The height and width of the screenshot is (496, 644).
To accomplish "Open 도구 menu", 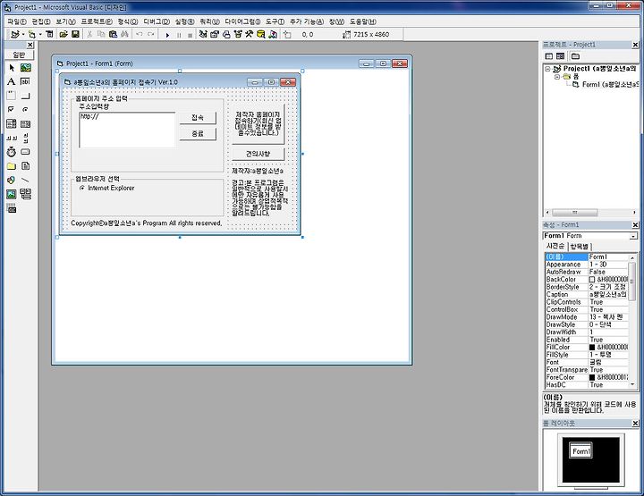I will tap(275, 21).
